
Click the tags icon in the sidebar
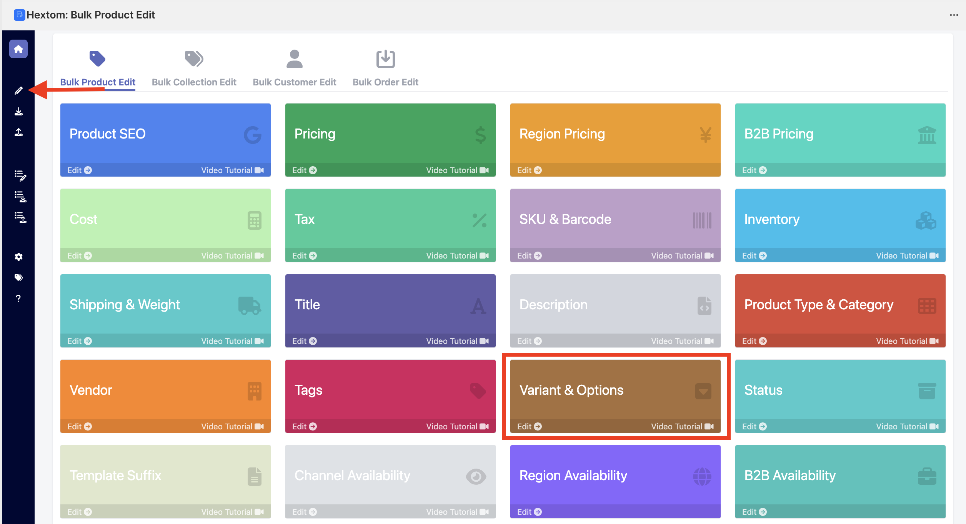click(18, 277)
